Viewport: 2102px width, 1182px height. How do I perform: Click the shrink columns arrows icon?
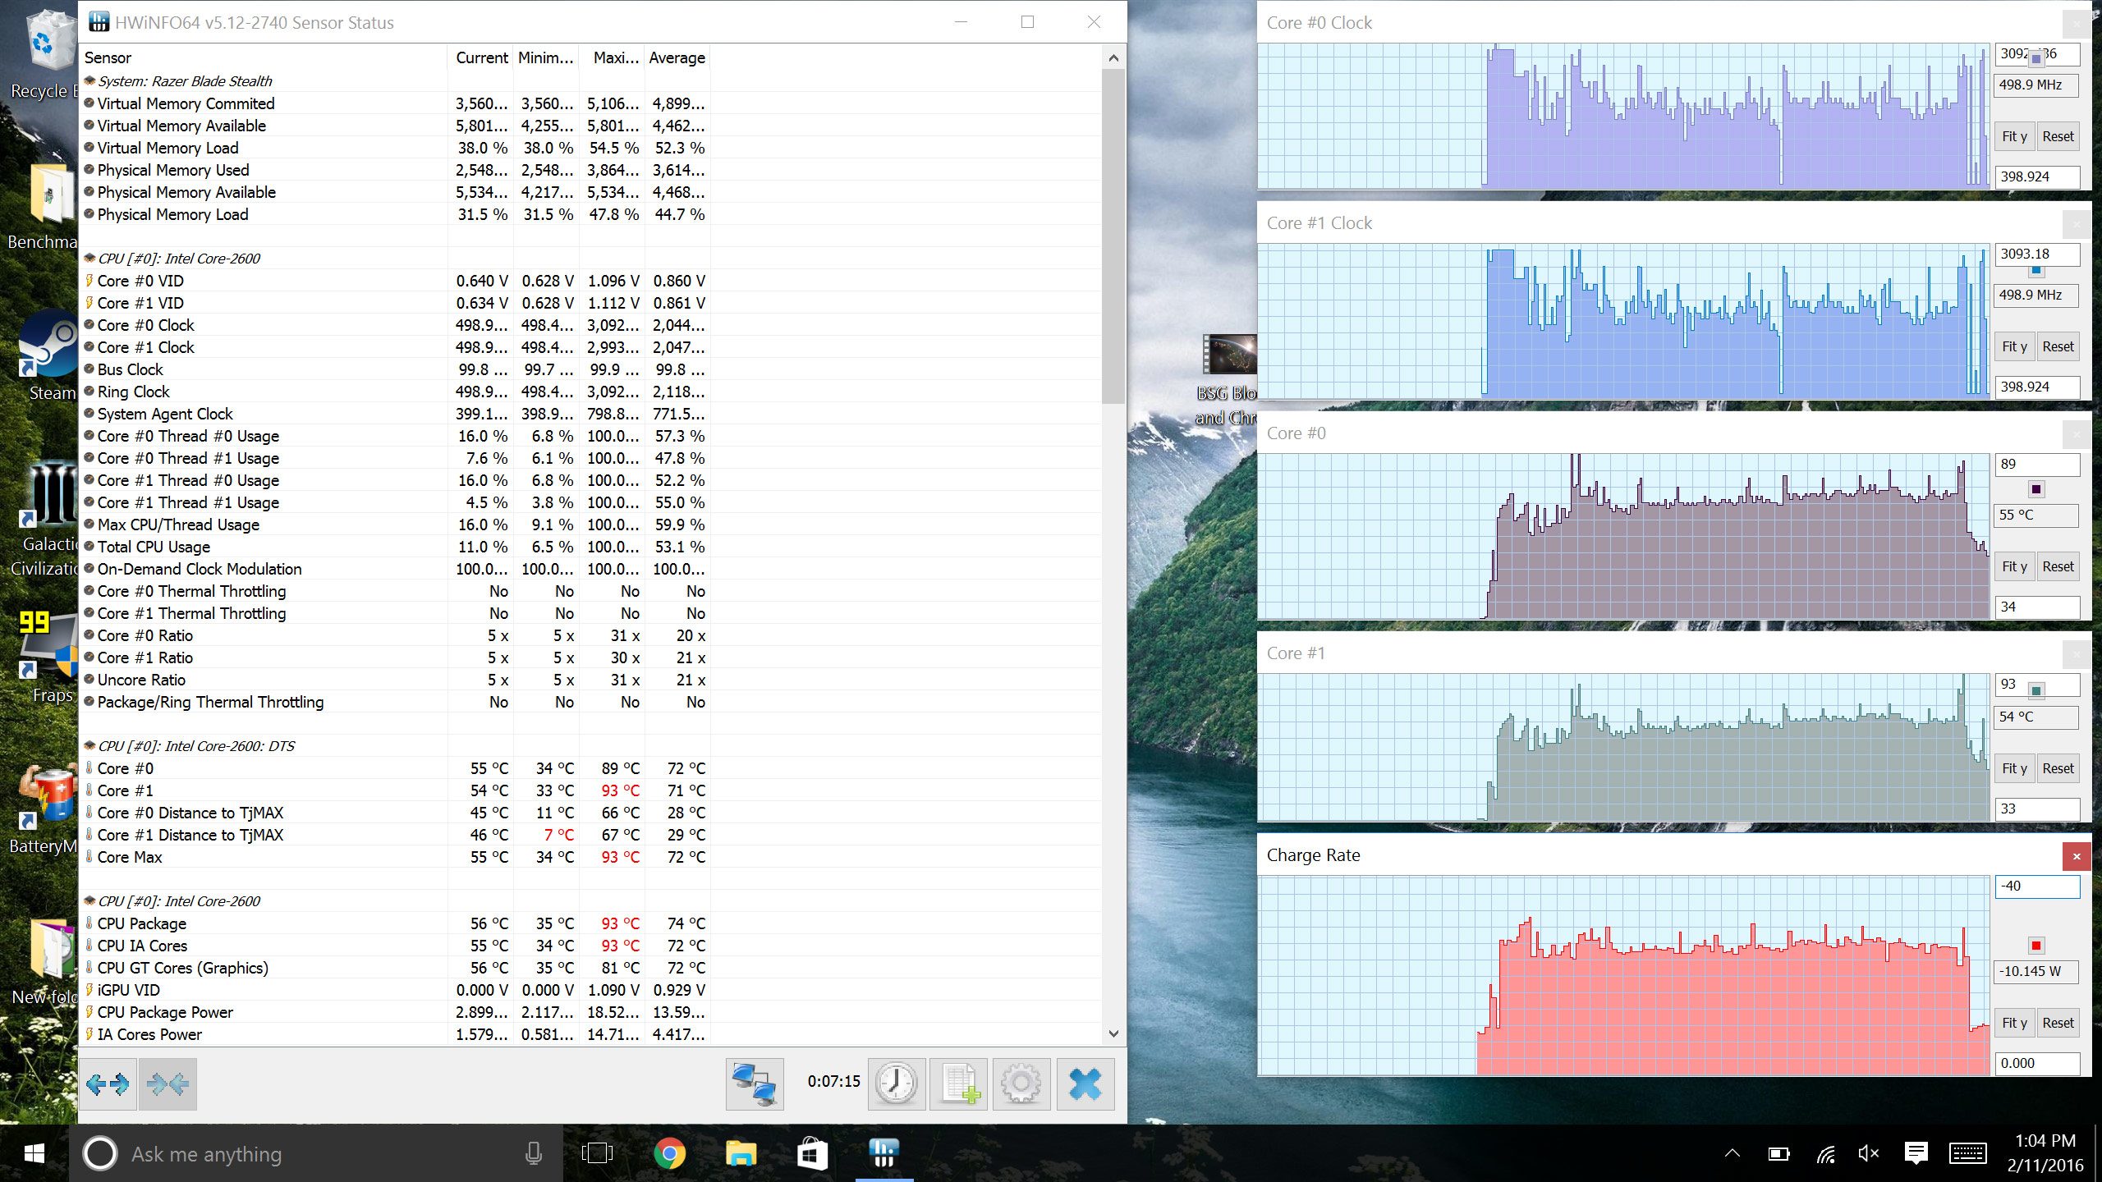(168, 1083)
